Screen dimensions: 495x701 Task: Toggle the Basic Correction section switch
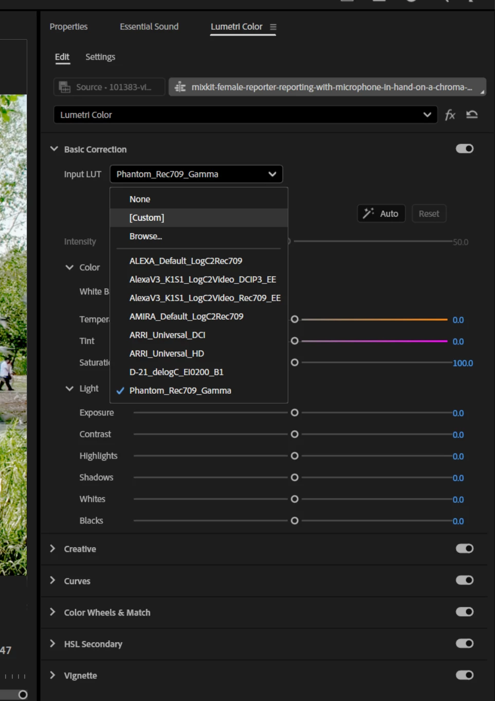465,149
